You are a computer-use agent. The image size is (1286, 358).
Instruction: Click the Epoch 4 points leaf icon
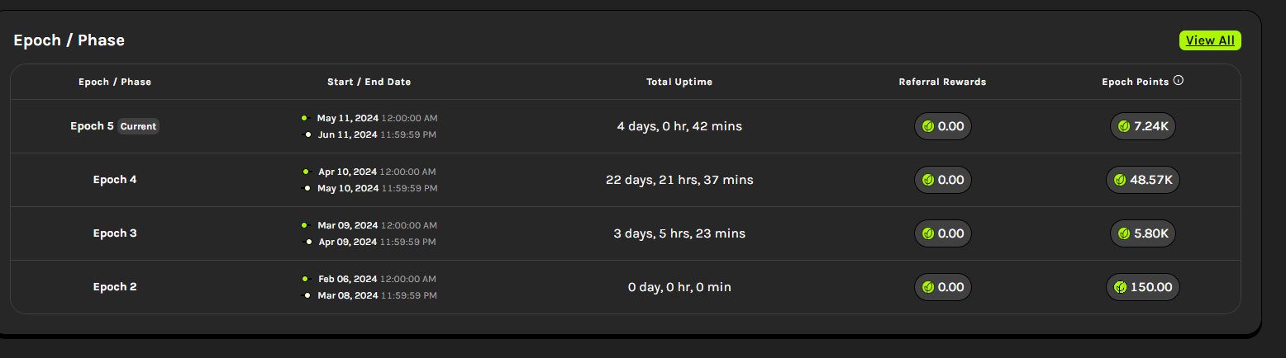(1120, 180)
